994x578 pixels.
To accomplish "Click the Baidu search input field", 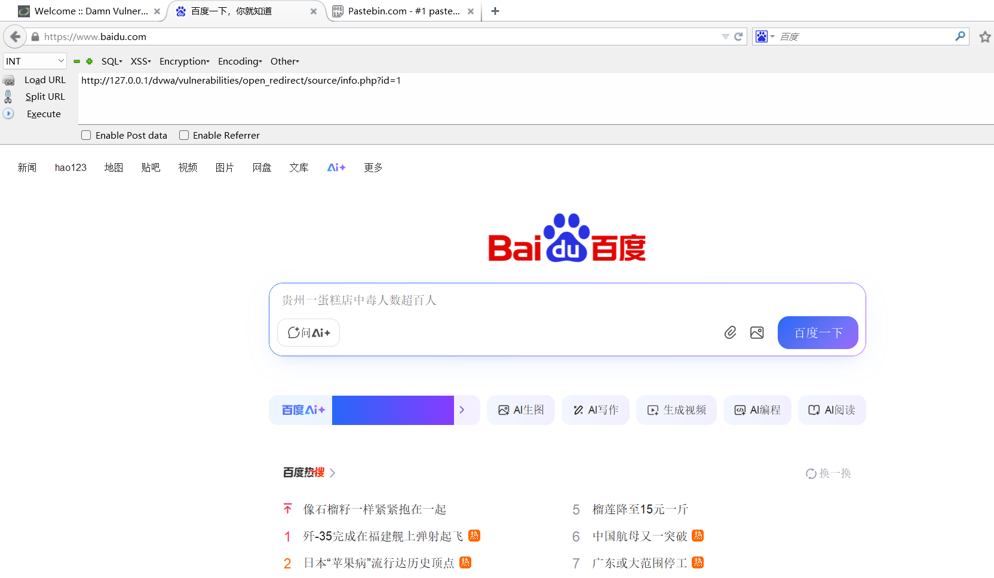I will coord(567,300).
